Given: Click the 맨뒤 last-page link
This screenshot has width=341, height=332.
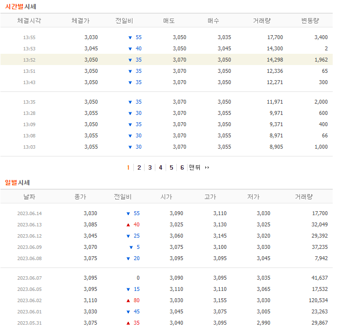Looking at the screenshot, I should (194, 167).
